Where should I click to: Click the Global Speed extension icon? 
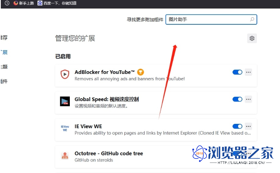(x=65, y=101)
